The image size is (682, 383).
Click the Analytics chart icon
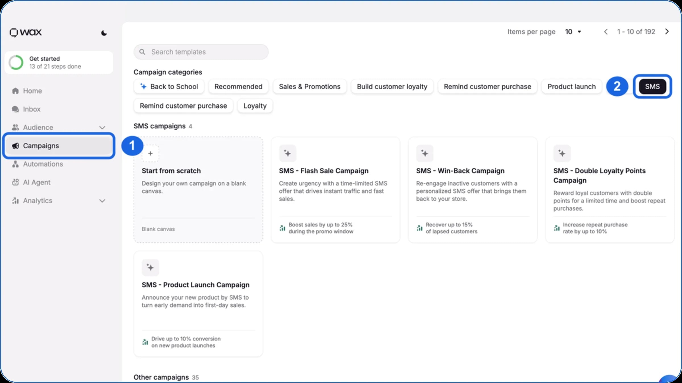pos(15,201)
